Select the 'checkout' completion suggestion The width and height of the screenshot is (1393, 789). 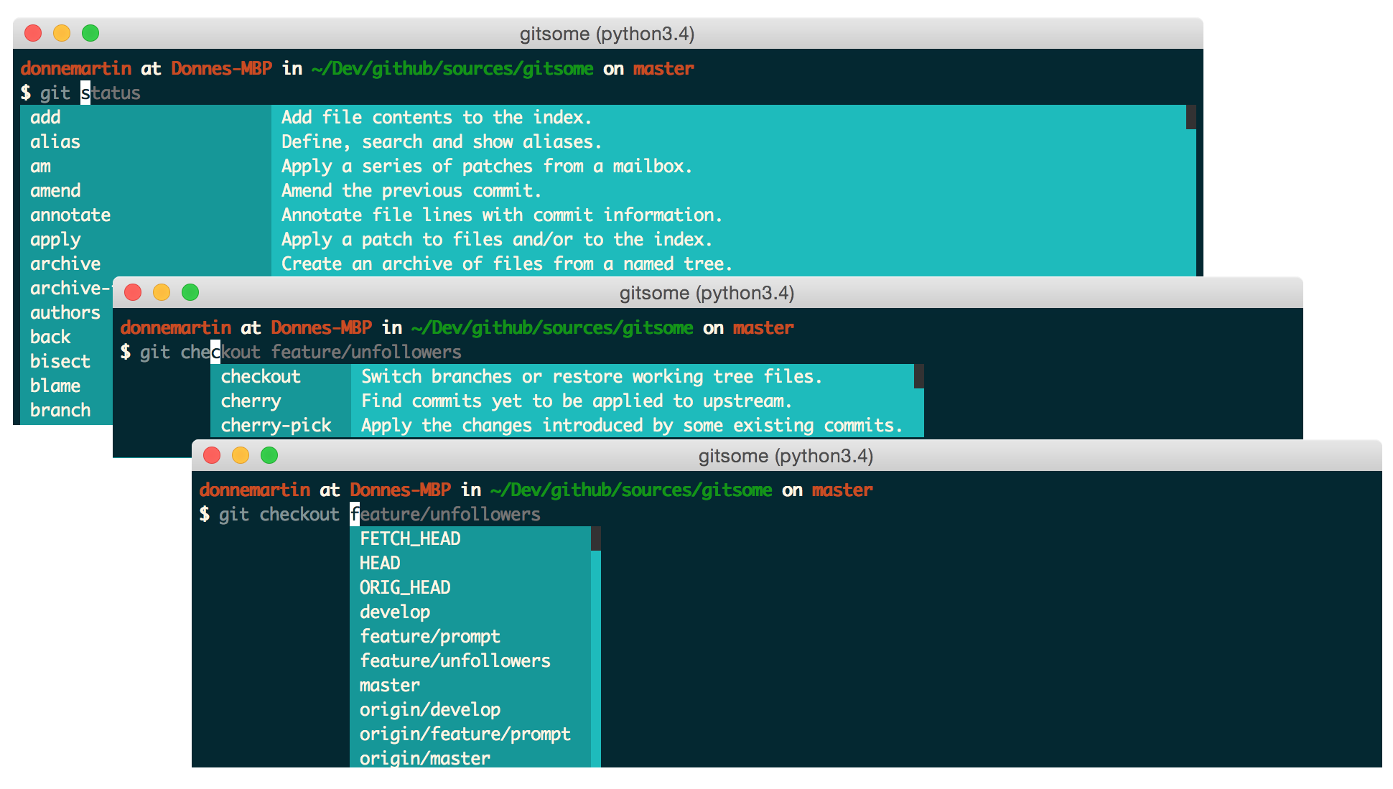click(x=261, y=376)
